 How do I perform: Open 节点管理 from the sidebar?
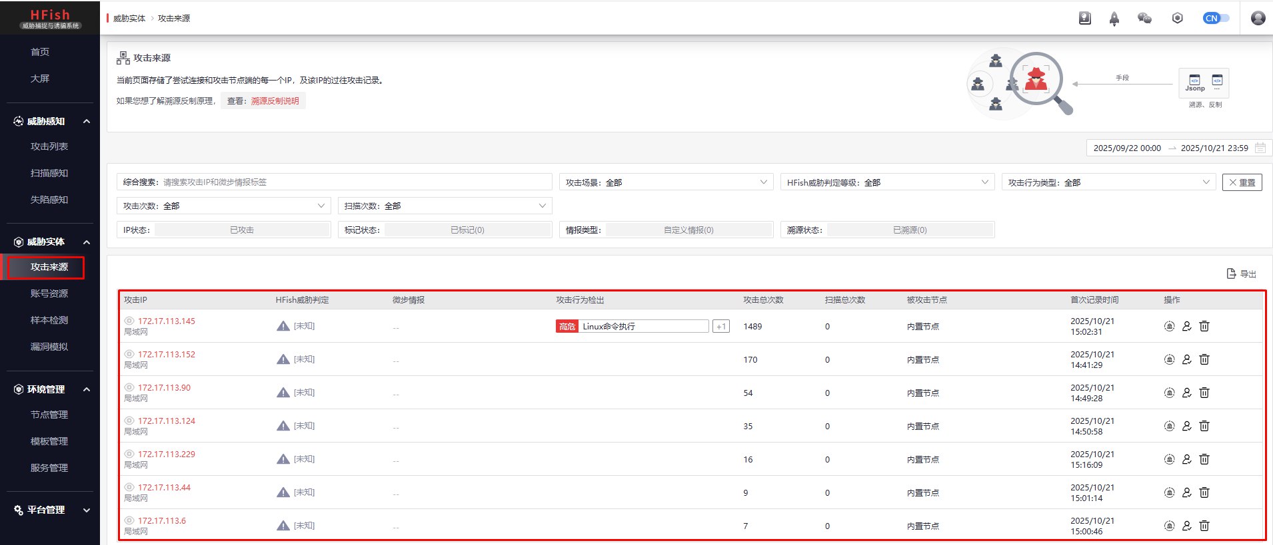tap(49, 415)
